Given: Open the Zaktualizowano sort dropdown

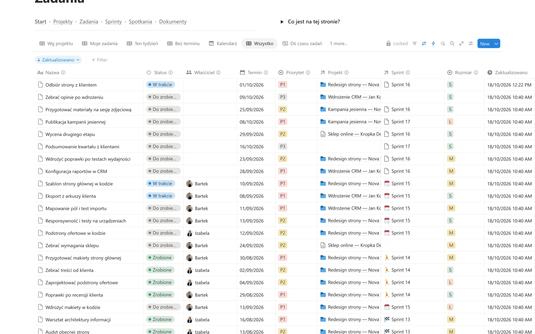Looking at the screenshot, I should tap(58, 60).
